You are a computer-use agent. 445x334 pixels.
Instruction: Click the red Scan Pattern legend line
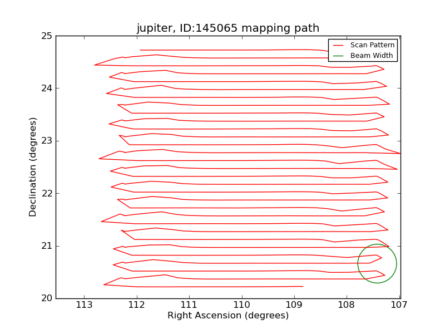point(338,46)
